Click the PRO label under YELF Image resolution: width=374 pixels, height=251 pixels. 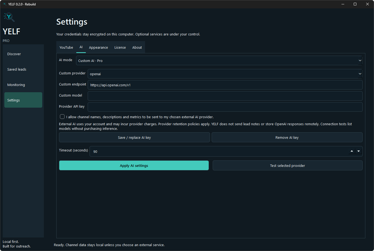point(6,41)
